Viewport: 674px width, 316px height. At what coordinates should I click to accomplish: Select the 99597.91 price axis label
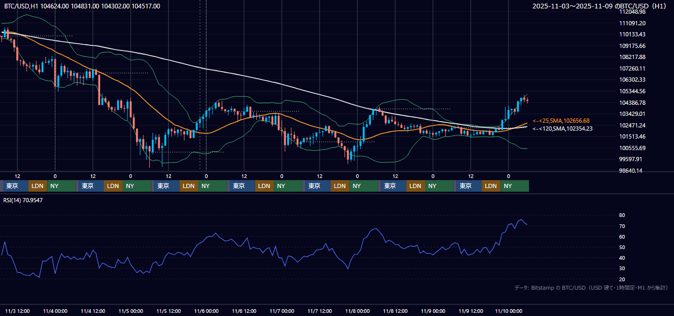click(631, 159)
